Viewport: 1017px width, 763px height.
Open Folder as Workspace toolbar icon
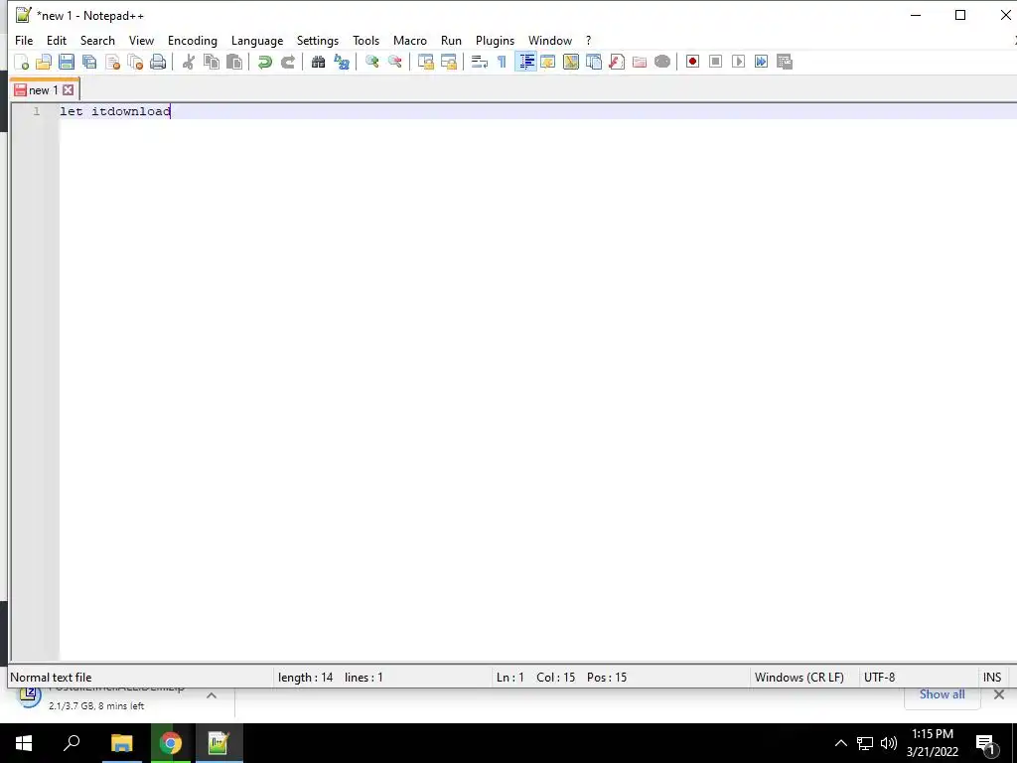640,62
